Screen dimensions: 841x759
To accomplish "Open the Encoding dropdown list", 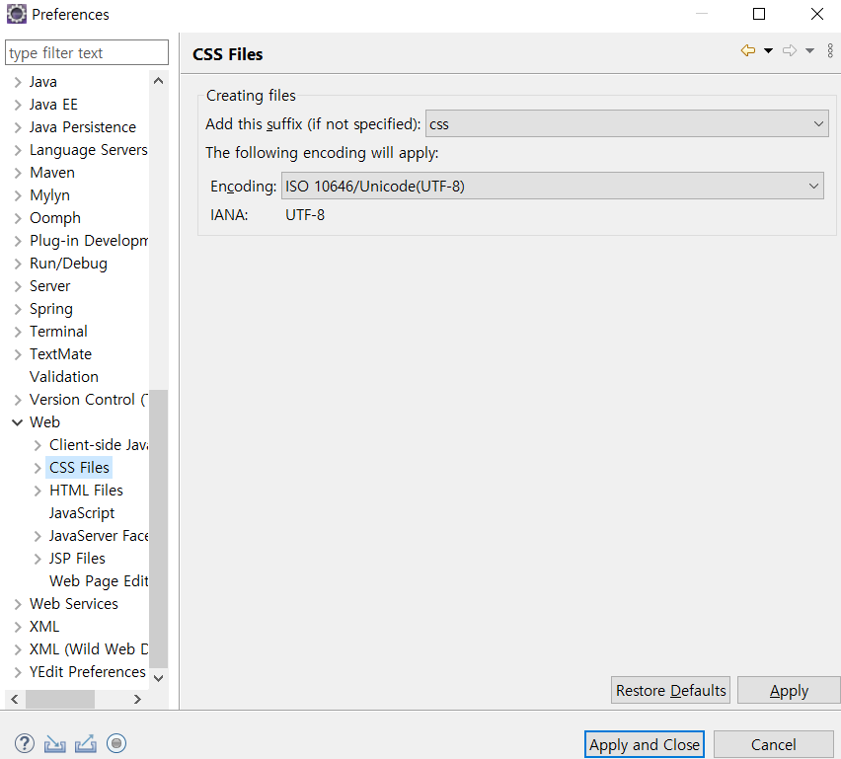I will click(x=553, y=187).
